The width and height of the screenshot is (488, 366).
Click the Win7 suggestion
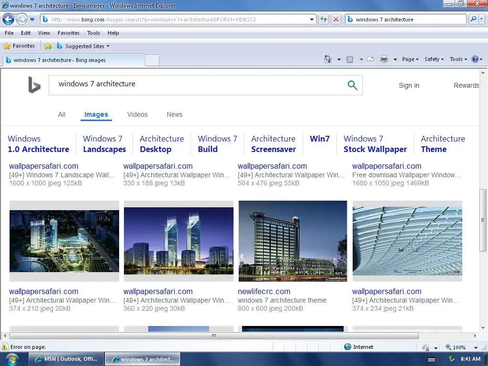click(x=320, y=139)
